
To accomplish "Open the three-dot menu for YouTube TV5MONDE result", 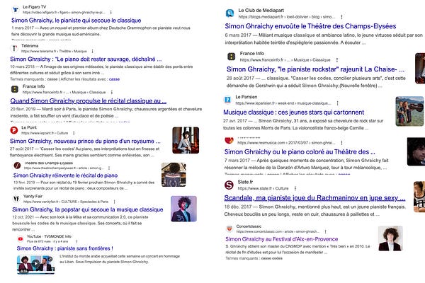I will click(76, 241).
